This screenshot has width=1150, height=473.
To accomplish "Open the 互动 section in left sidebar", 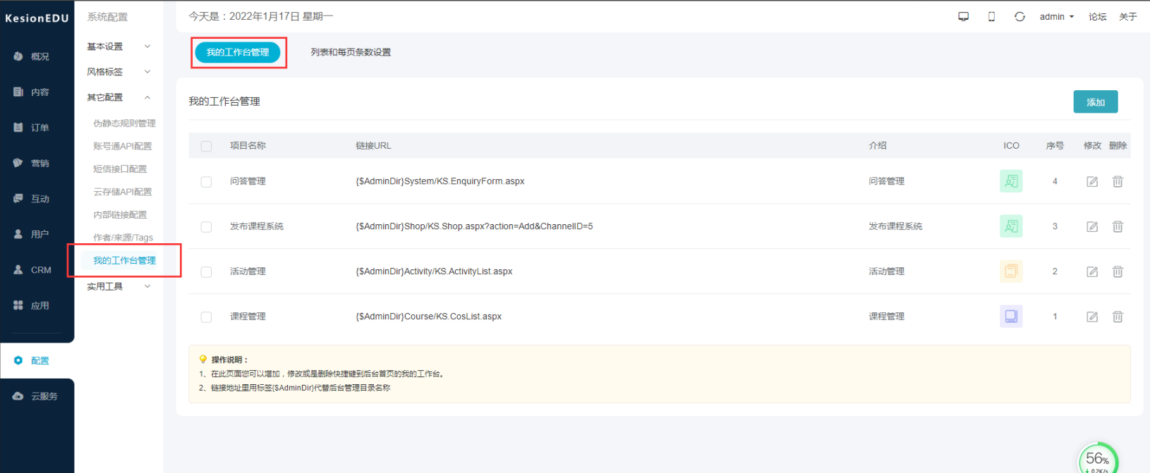I will [x=32, y=199].
